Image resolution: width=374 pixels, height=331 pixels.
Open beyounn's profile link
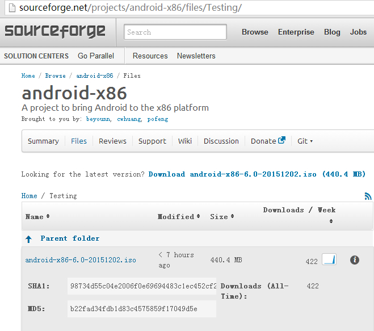[98, 119]
